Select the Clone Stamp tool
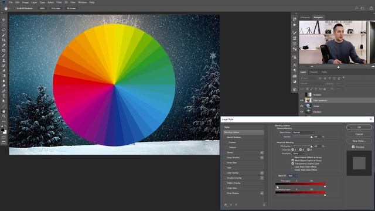The width and height of the screenshot is (375, 211). click(x=4, y=60)
